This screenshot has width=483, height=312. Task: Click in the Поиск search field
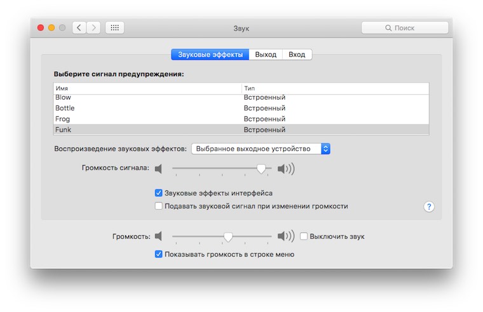point(405,28)
